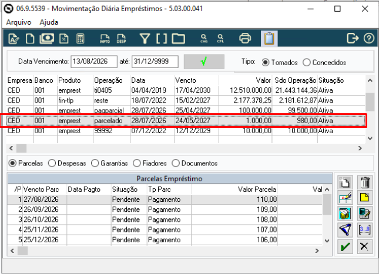Click the blank new-document toolbar icon
The height and width of the screenshot is (274, 379).
(30, 39)
